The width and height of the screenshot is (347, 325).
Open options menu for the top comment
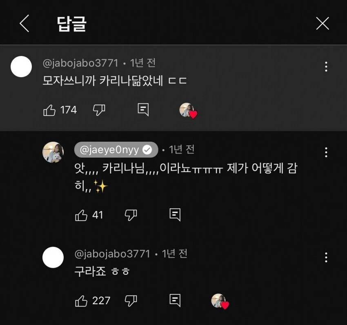point(326,67)
